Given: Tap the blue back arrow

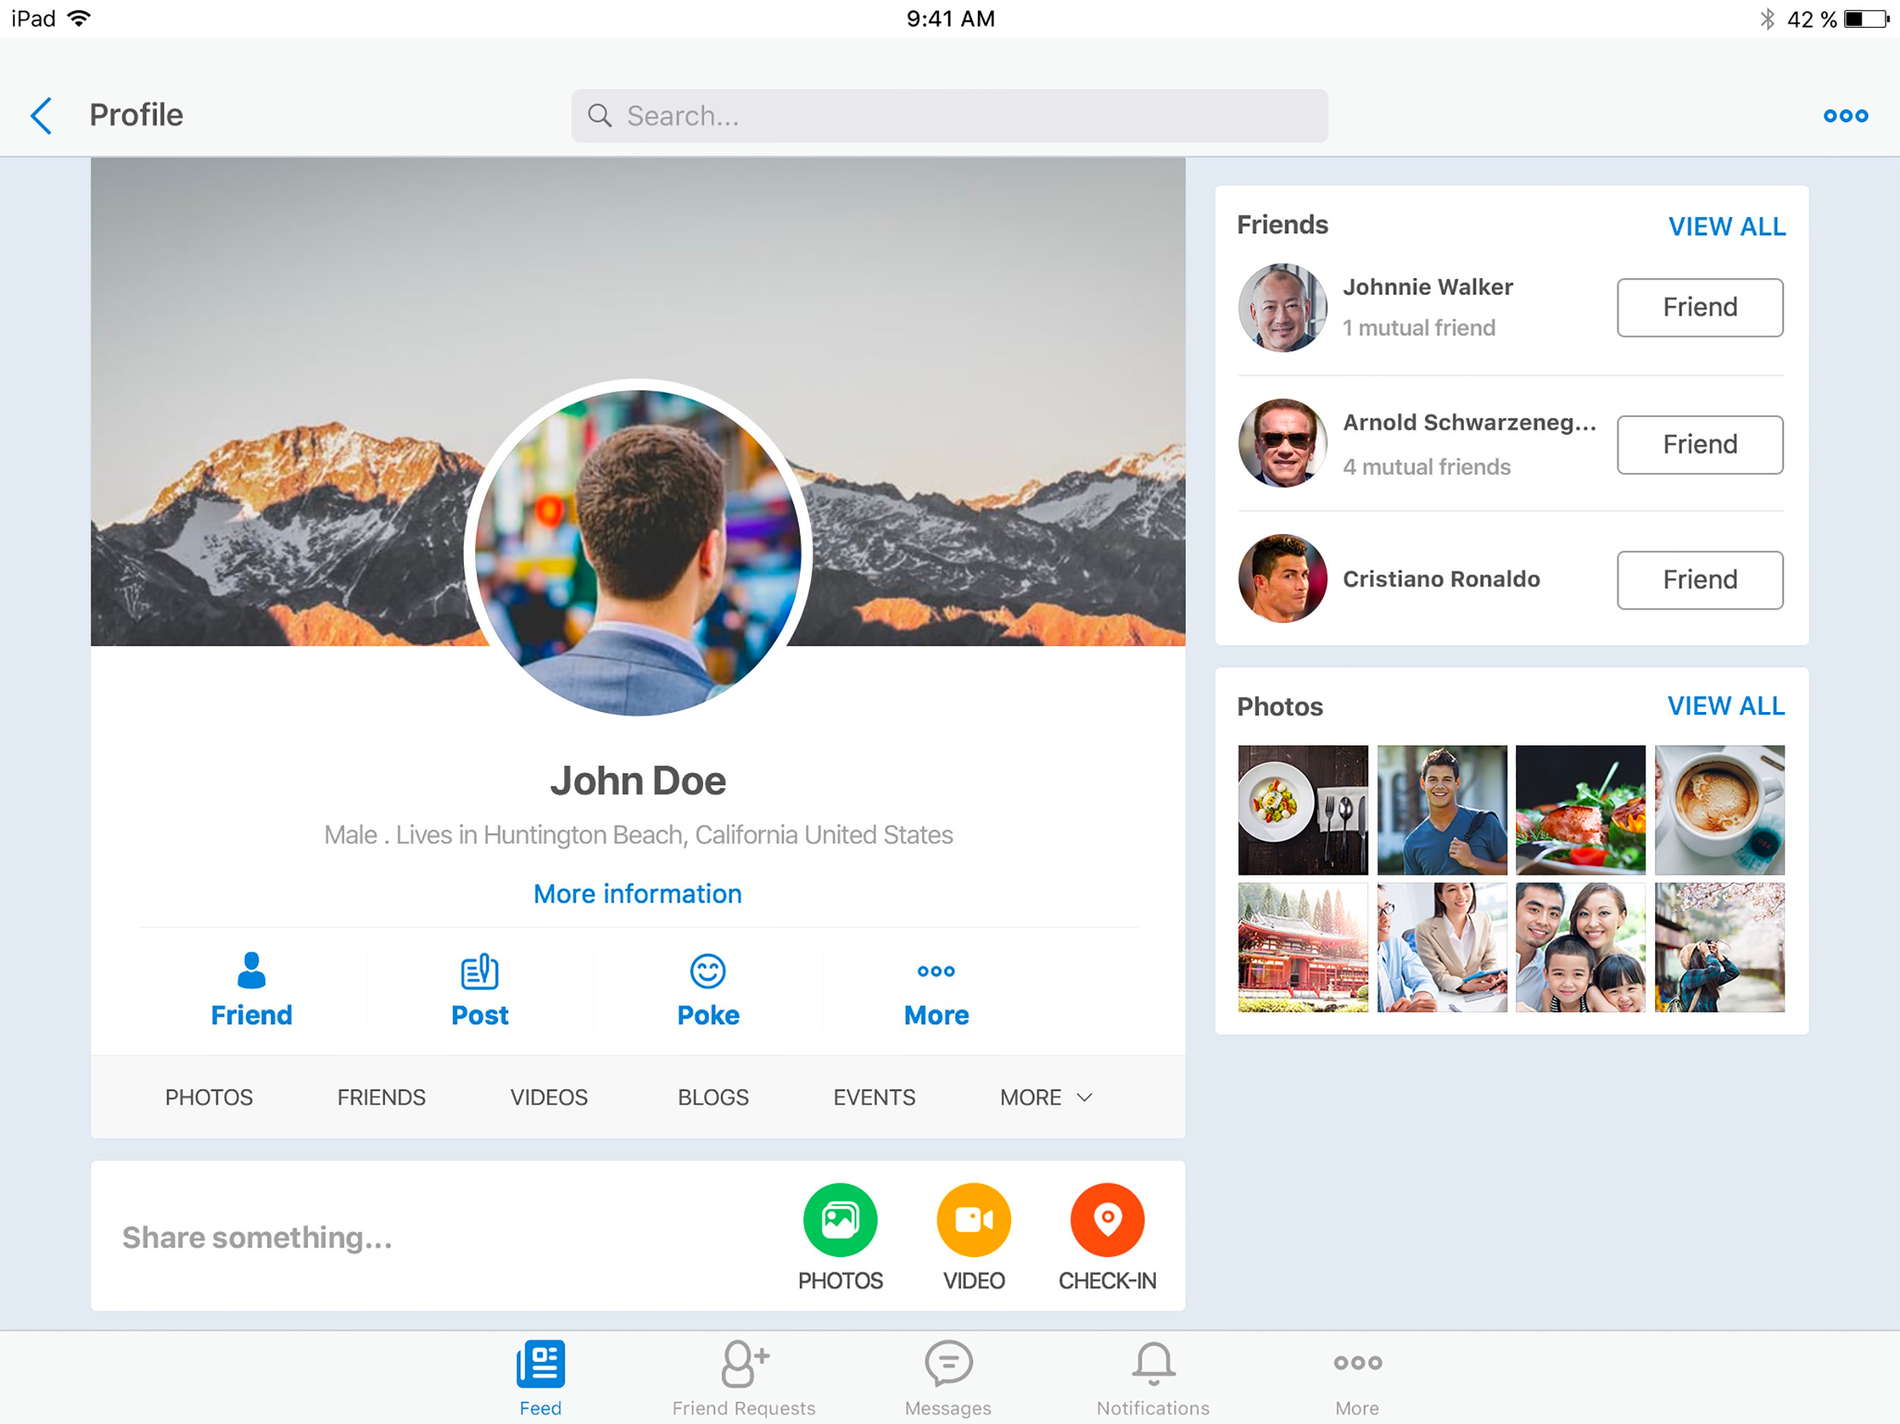Looking at the screenshot, I should (x=41, y=115).
